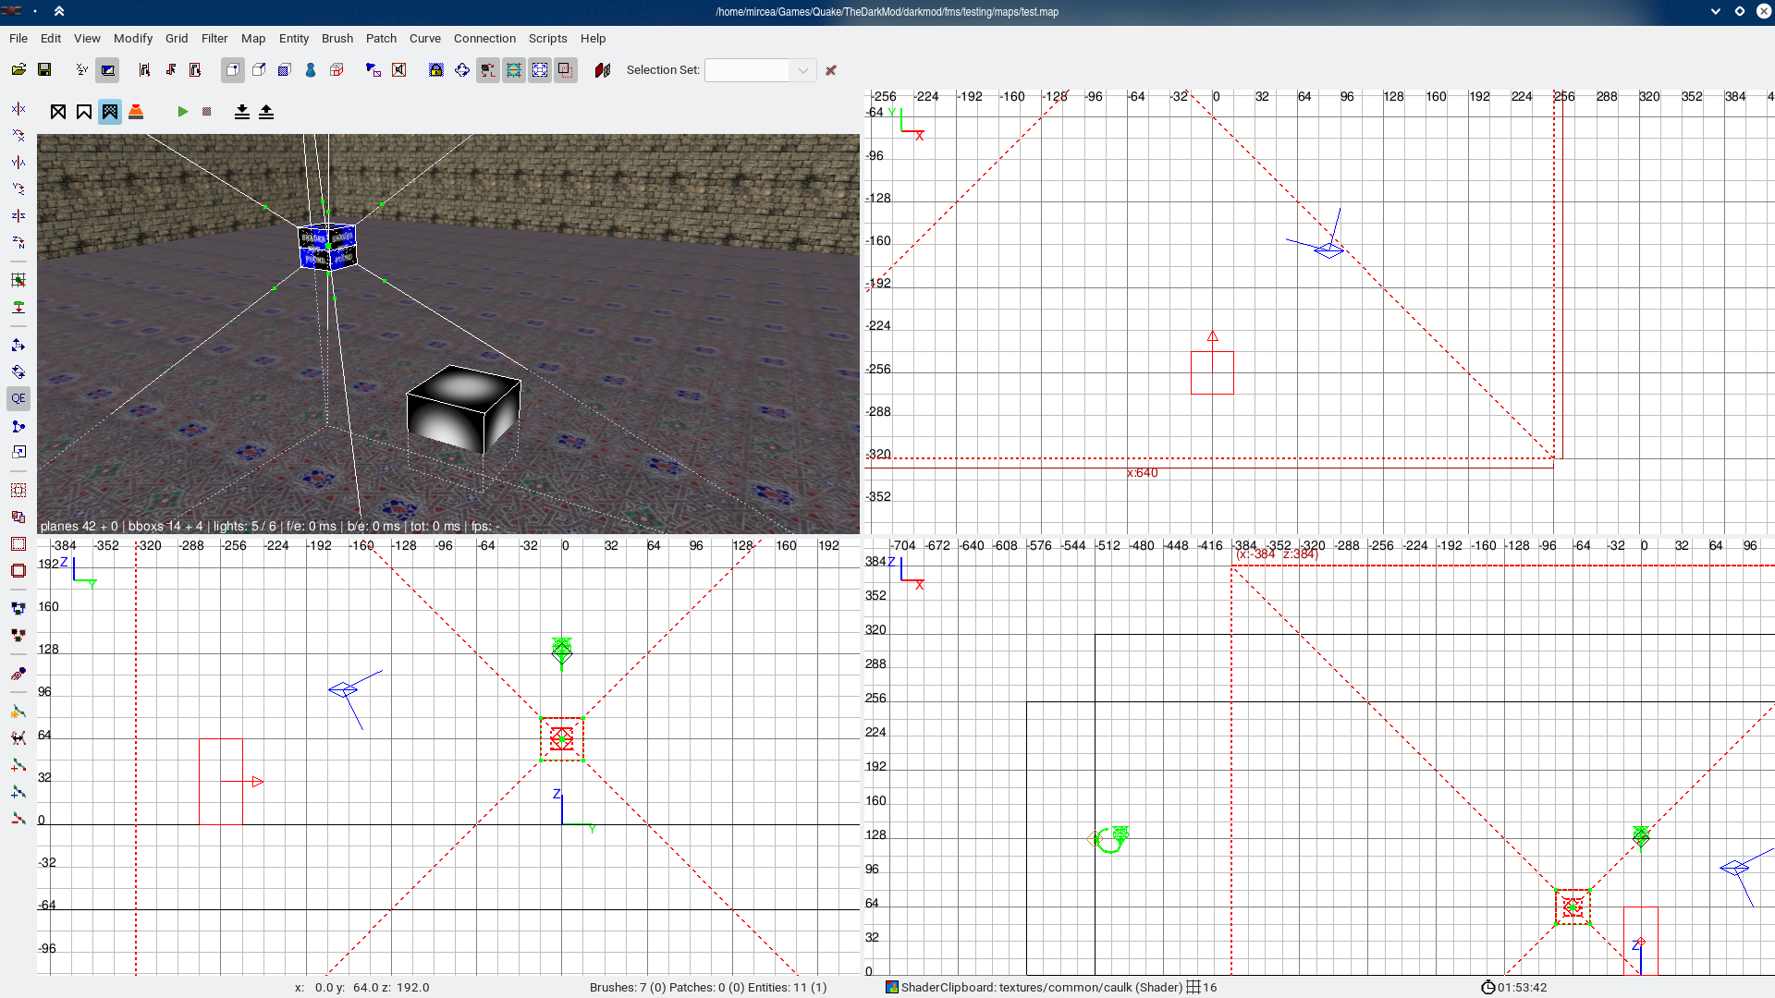Expand the Selection Set dropdown arrow

point(802,70)
